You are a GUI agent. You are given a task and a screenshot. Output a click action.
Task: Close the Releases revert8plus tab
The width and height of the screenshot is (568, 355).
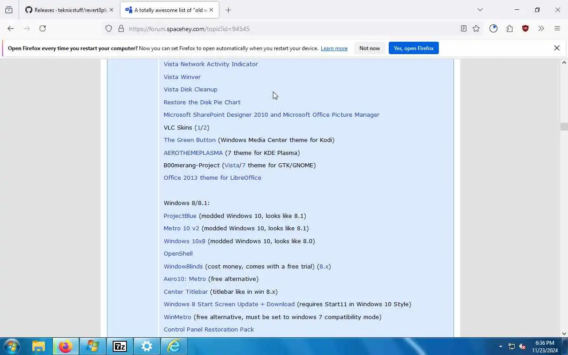pos(111,10)
